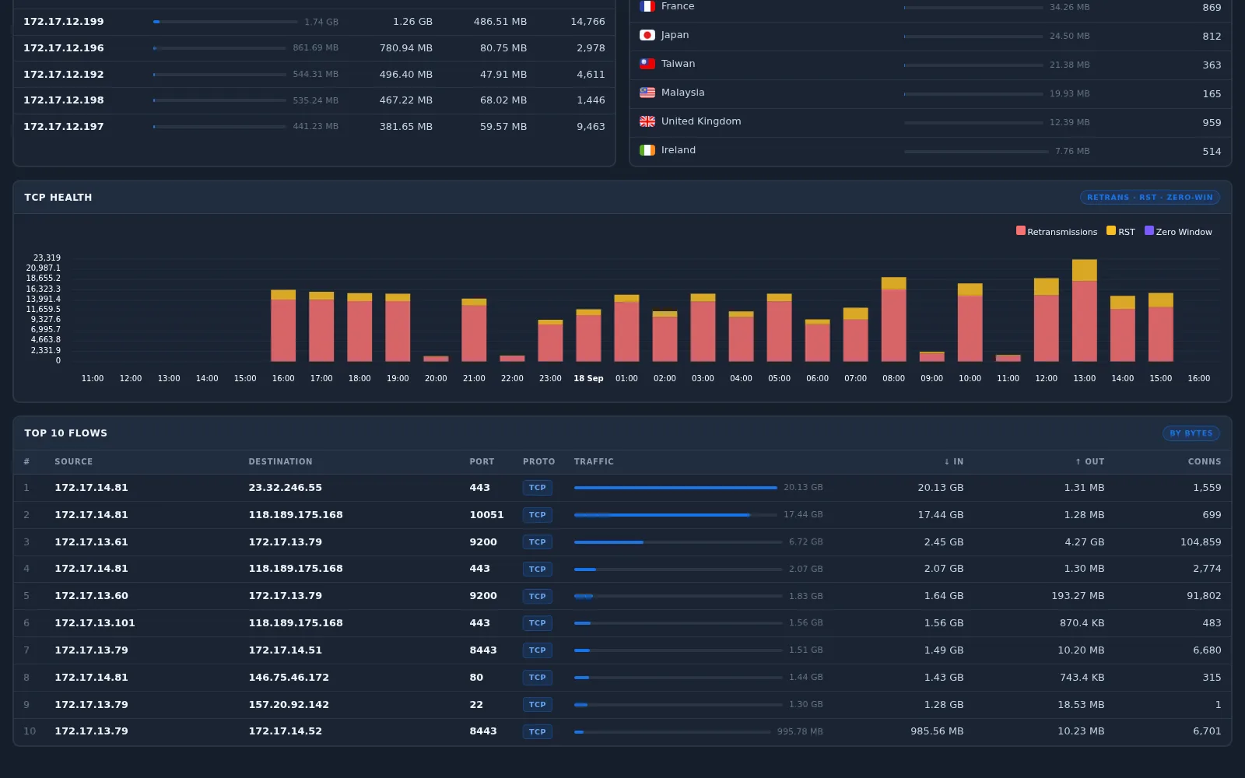The image size is (1245, 778).
Task: Click source 172.17.13.101
Action: click(x=95, y=623)
